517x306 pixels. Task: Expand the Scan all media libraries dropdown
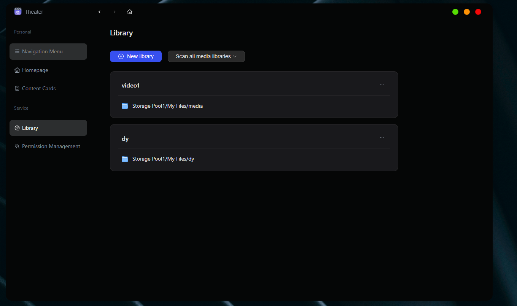tap(206, 56)
